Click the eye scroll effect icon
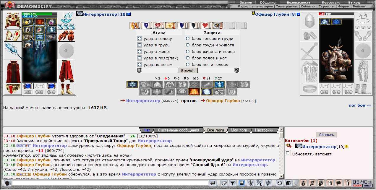376x190 pixels. pos(218,26)
